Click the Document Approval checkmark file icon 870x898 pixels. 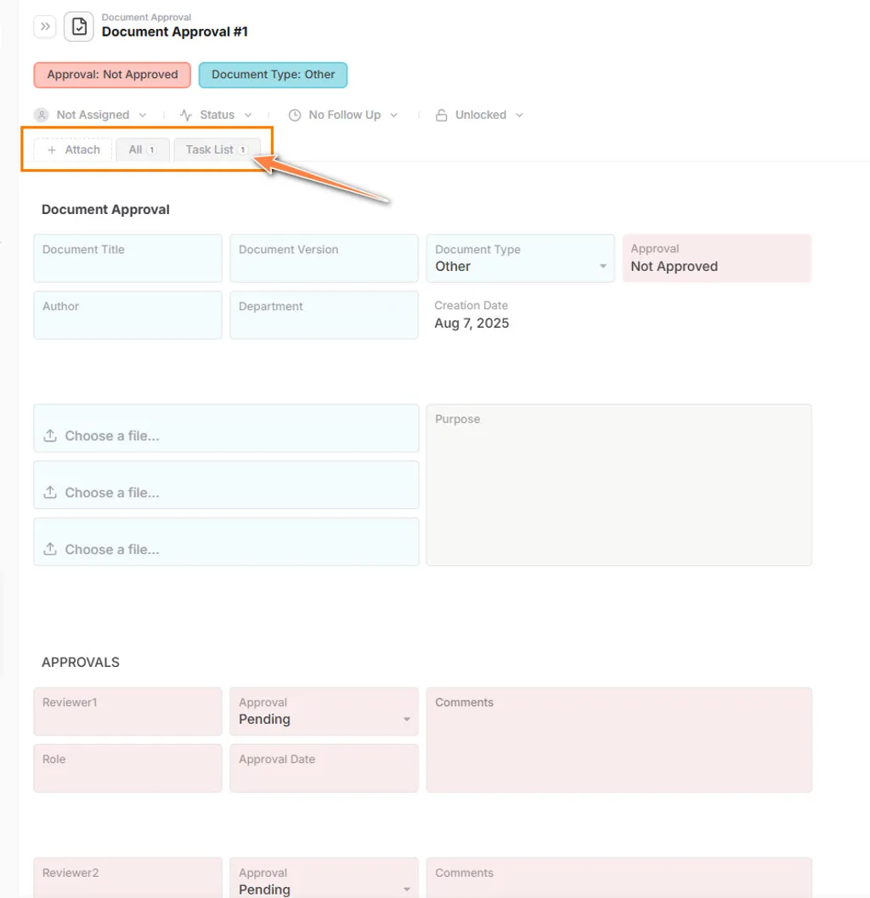click(x=79, y=27)
